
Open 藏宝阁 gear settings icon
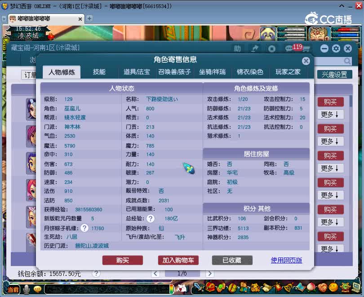(x=336, y=48)
